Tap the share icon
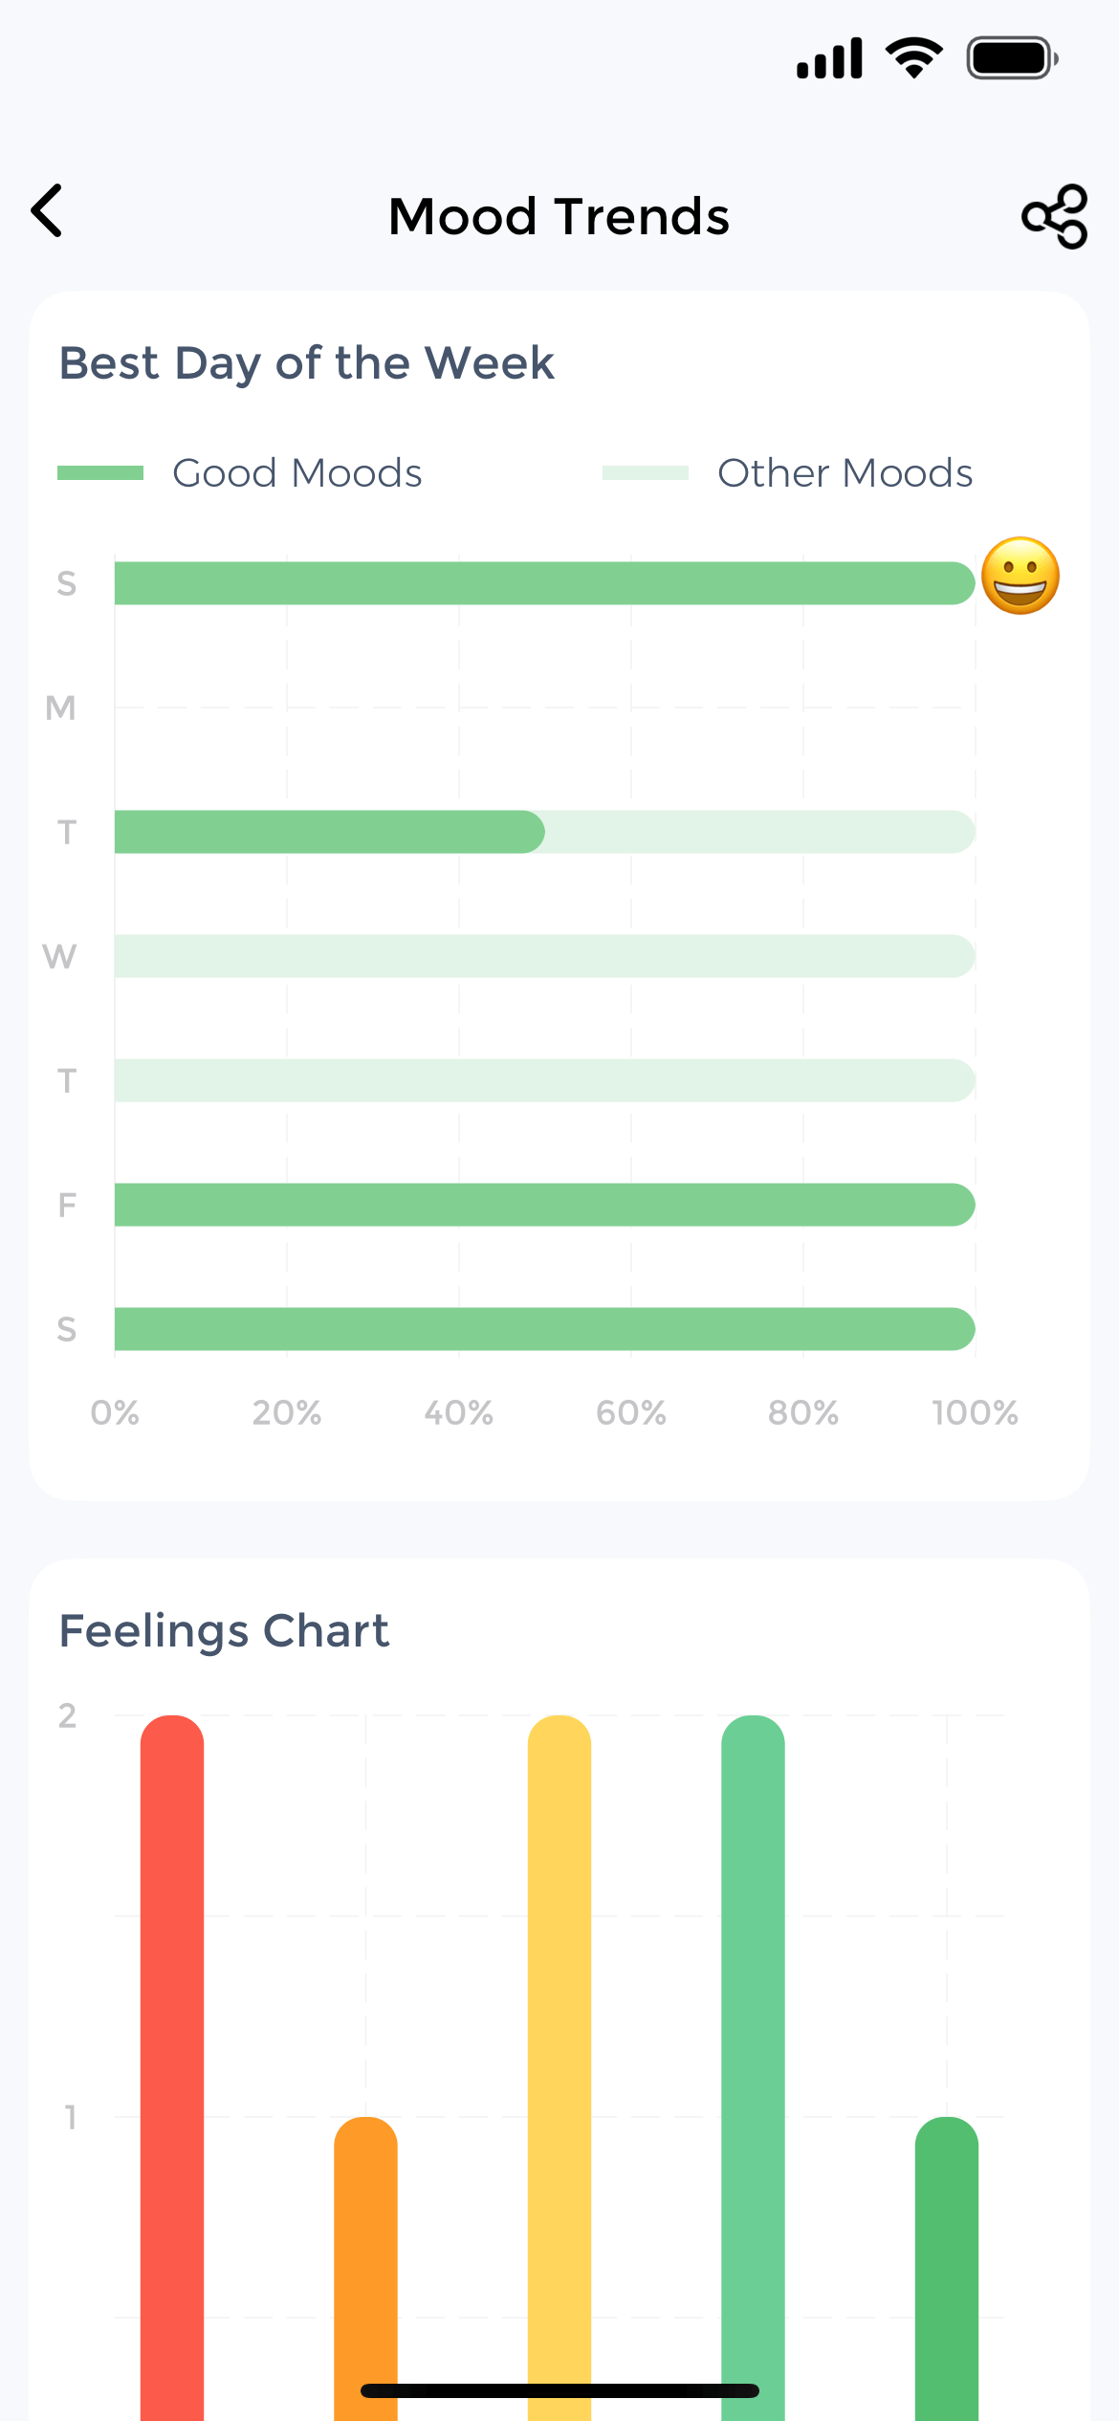This screenshot has width=1119, height=2421. (x=1055, y=216)
